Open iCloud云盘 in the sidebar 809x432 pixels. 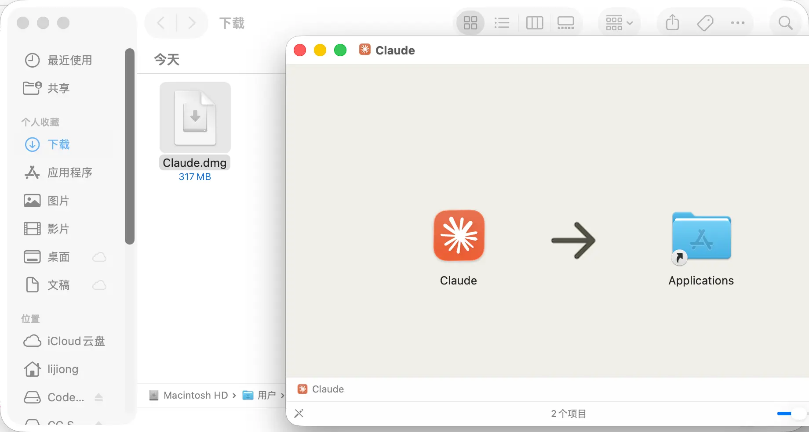click(x=76, y=341)
